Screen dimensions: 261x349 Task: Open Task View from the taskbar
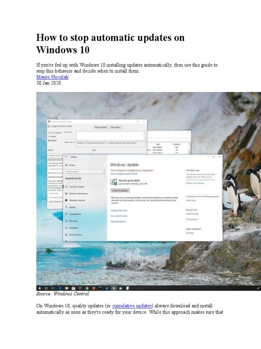[x=53, y=288]
